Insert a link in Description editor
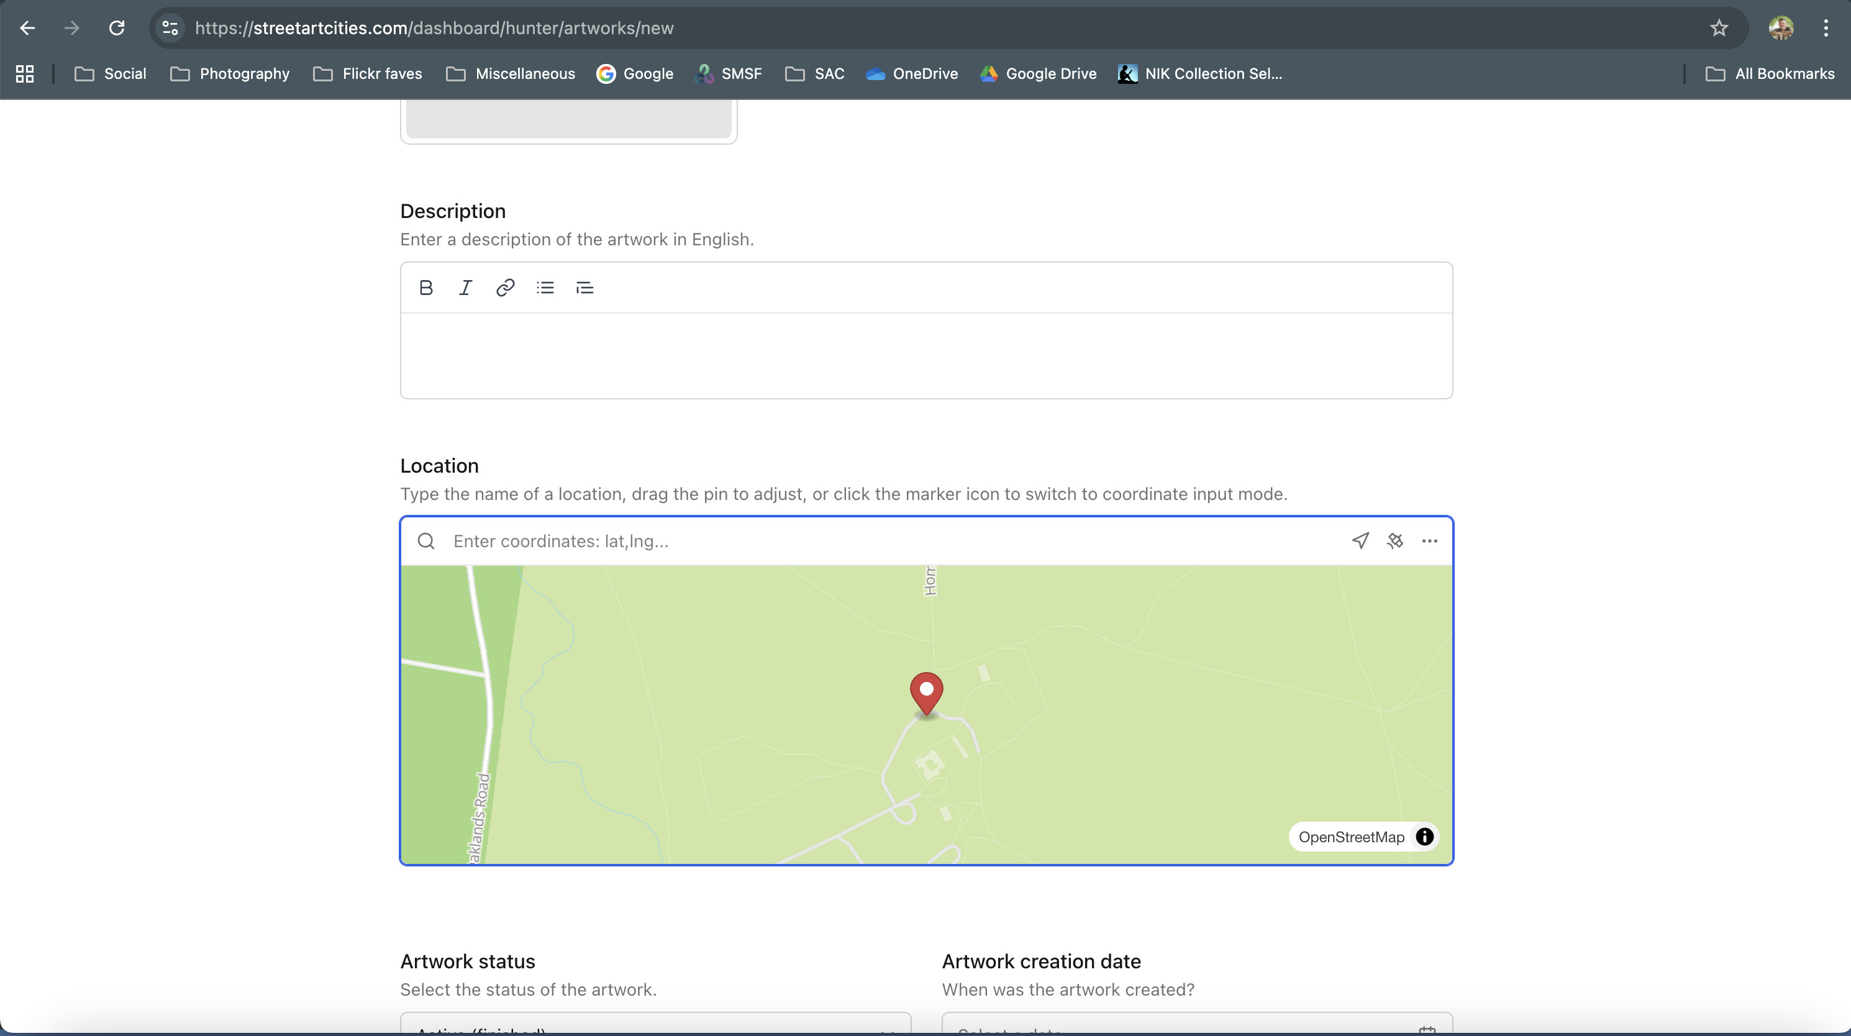 [505, 288]
